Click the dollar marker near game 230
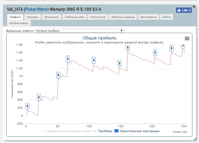The width and height of the screenshot is (199, 143). (171, 48)
